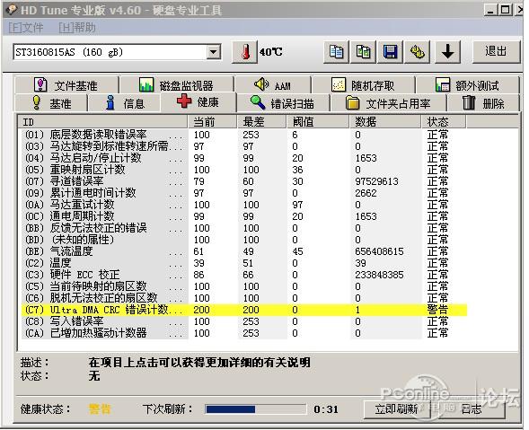
Task: Click the 40℃ temperature reading
Action: coord(270,52)
